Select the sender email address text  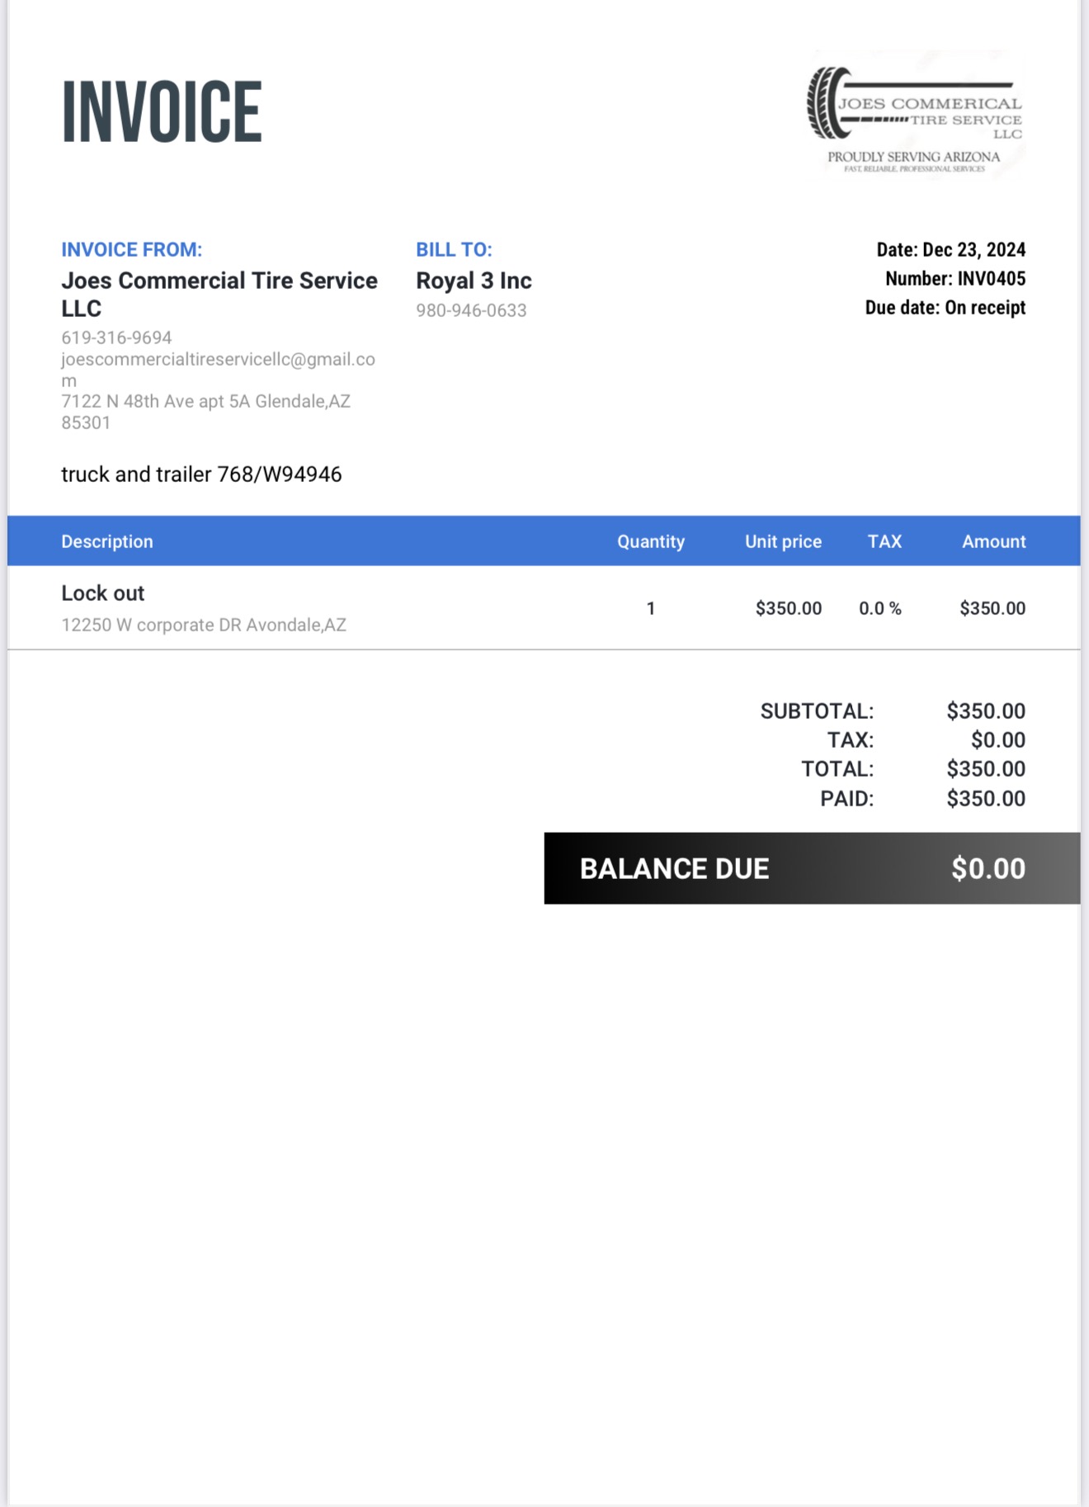click(x=218, y=370)
